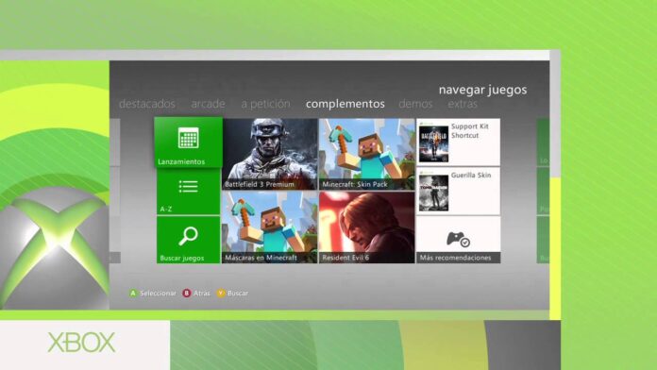Screen dimensions: 657x370
Task: Choose the Resident Evil 6 tile
Action: tap(366, 227)
